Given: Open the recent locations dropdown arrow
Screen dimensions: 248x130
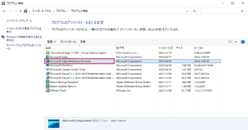Looking at the screenshot, I should coord(16,11).
